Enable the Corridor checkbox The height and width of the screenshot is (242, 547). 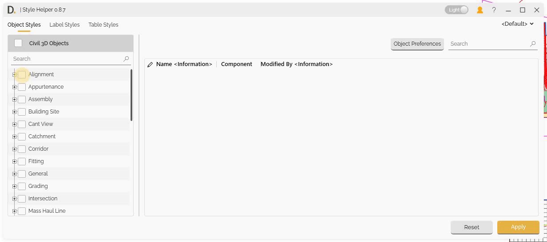click(22, 149)
